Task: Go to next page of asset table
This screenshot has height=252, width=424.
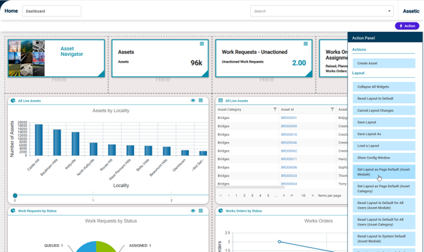Action: pos(284,195)
